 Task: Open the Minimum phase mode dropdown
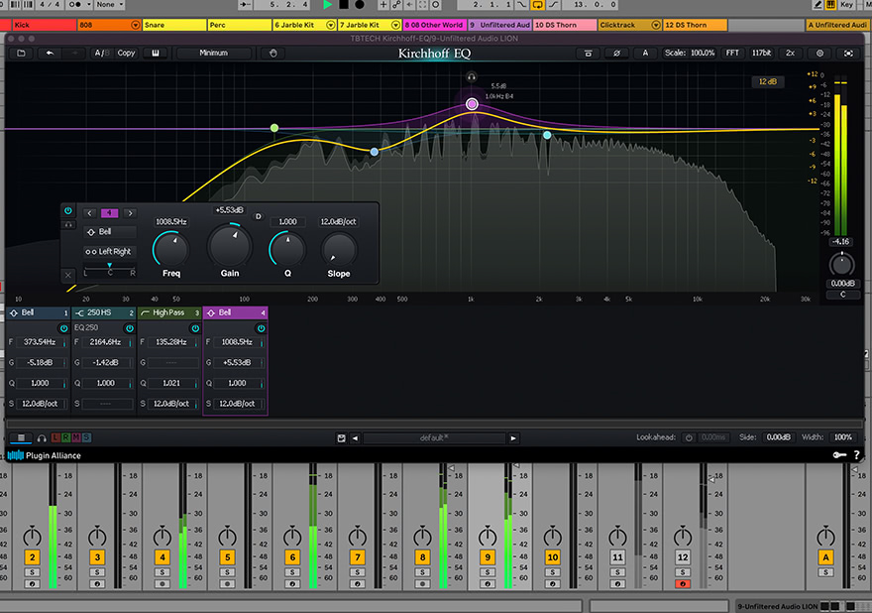214,53
